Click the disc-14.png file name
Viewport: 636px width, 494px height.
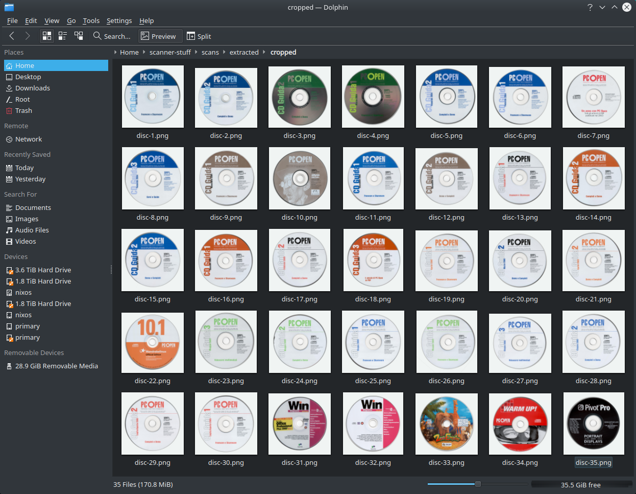pos(594,217)
